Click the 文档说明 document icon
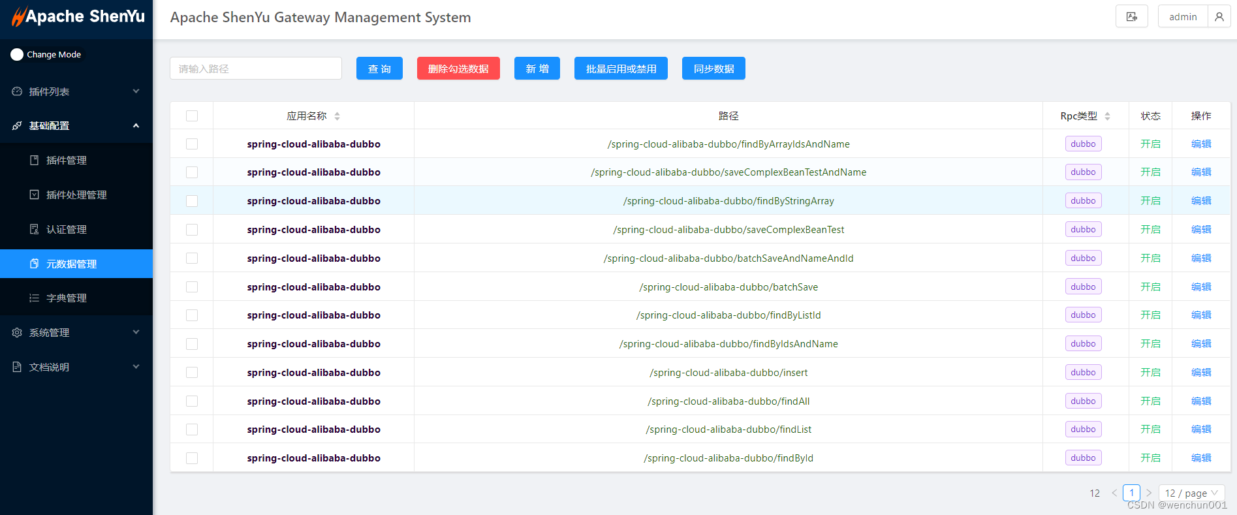The height and width of the screenshot is (515, 1237). pyautogui.click(x=17, y=367)
